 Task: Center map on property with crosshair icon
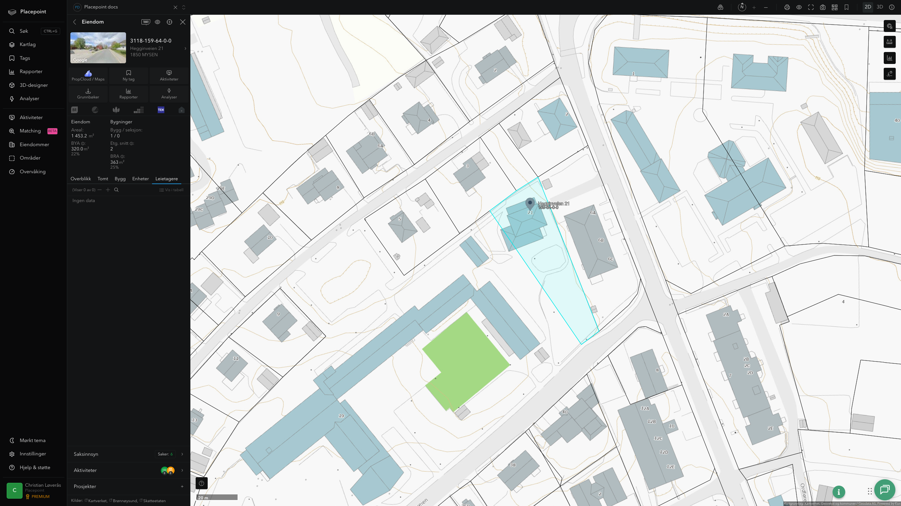[x=169, y=22]
